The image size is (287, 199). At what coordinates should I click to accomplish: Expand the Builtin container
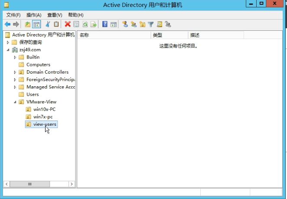click(15, 57)
